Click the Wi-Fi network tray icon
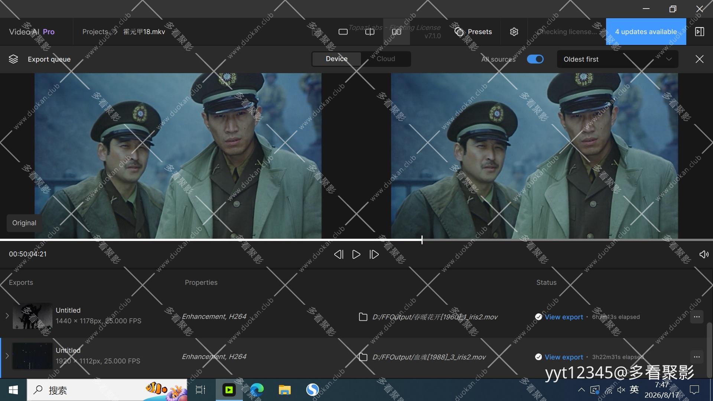The image size is (713, 401). click(609, 390)
